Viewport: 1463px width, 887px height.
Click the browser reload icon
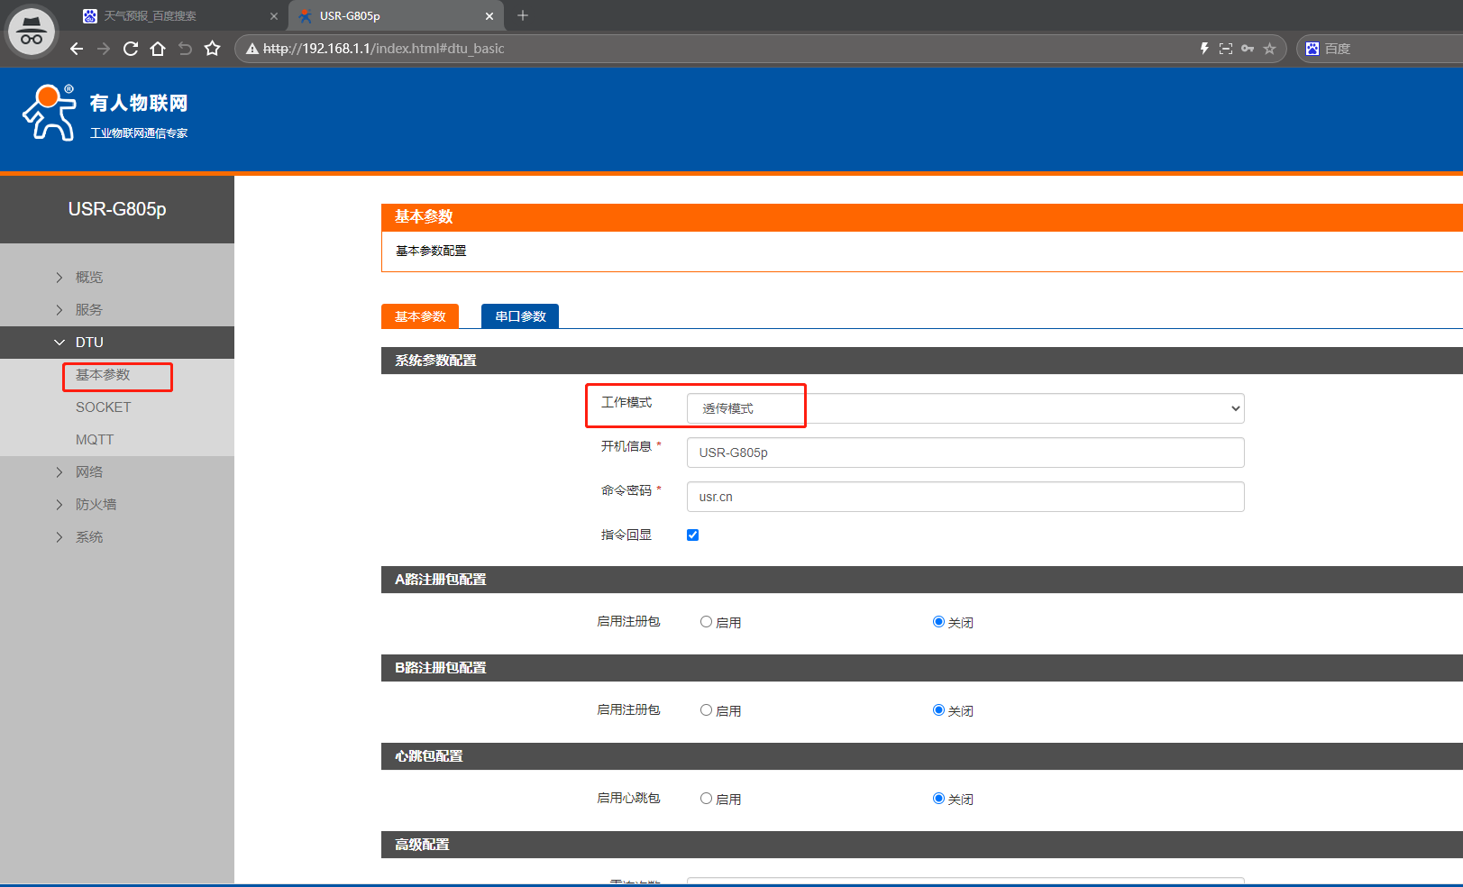131,49
